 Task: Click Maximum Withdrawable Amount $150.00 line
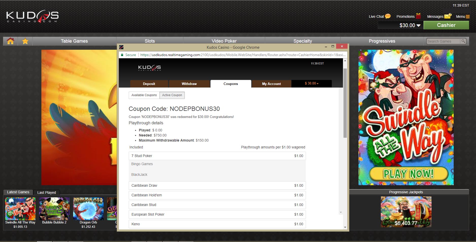click(174, 140)
